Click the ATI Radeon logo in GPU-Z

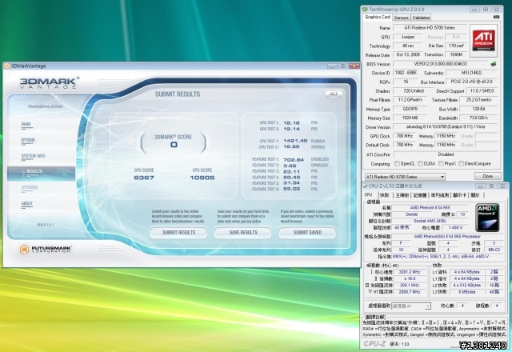coord(484,41)
